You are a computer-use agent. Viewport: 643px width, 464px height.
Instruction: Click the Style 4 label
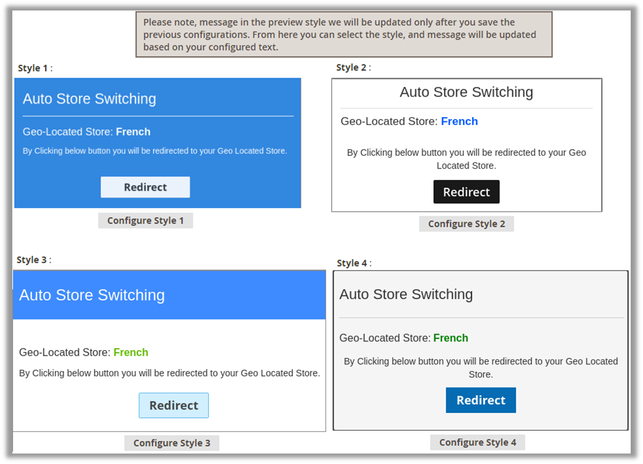[353, 263]
